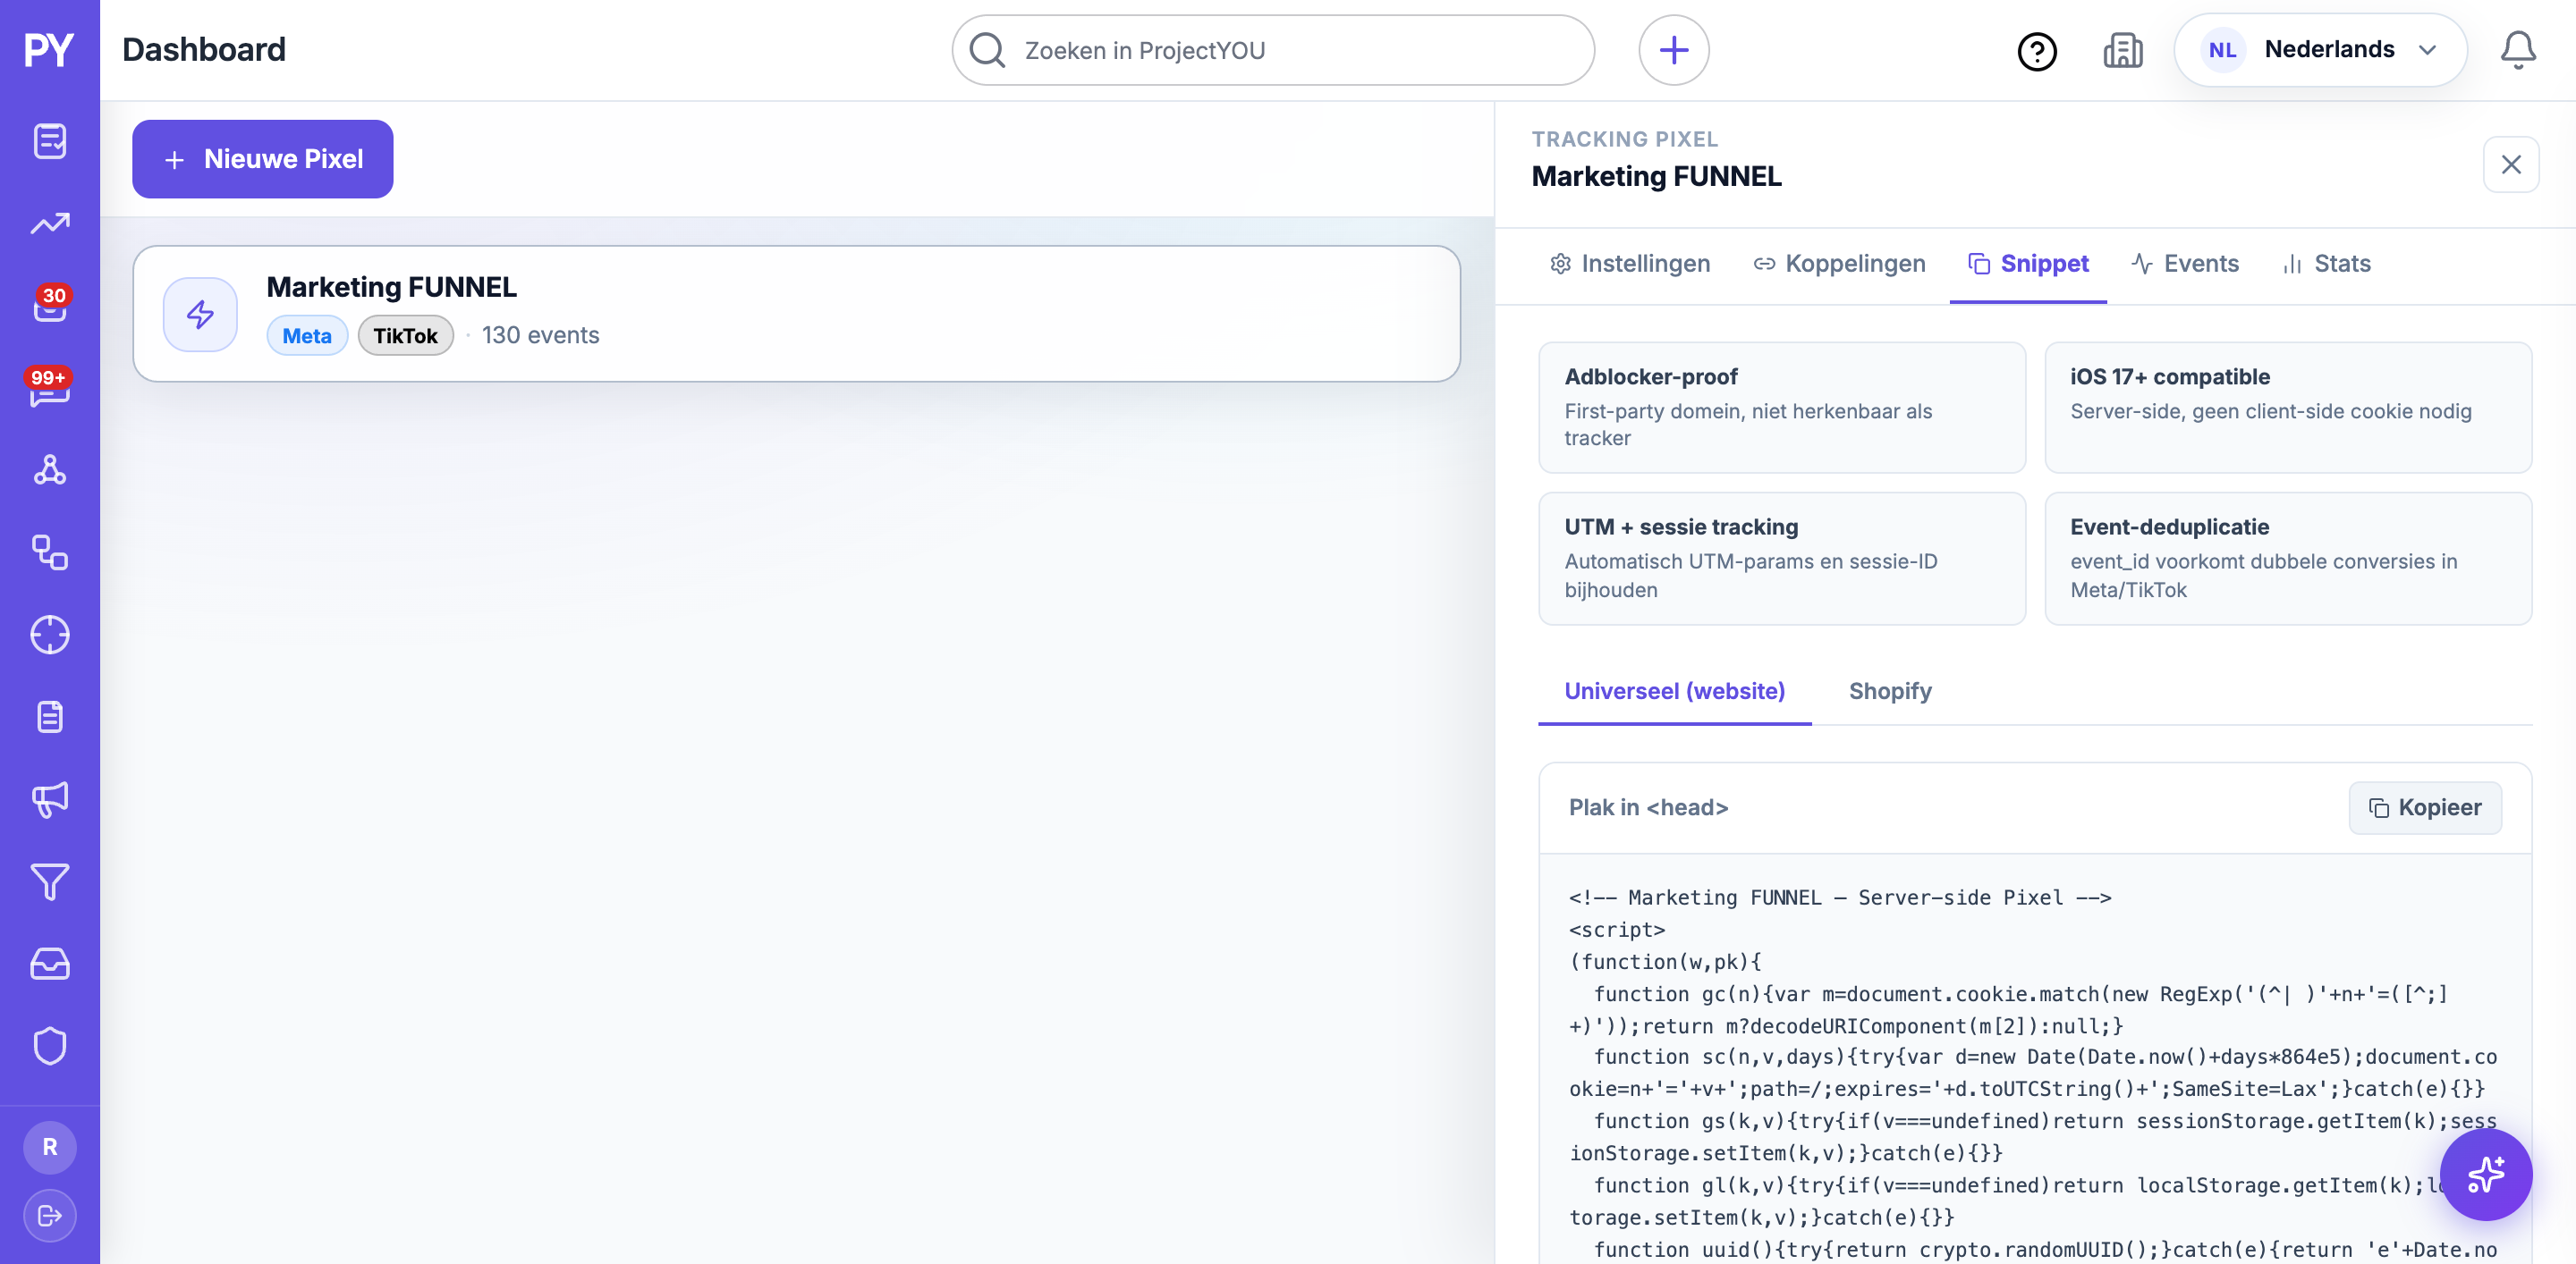Click the Nieuwe Pixel button
This screenshot has width=2576, height=1264.
pos(262,159)
